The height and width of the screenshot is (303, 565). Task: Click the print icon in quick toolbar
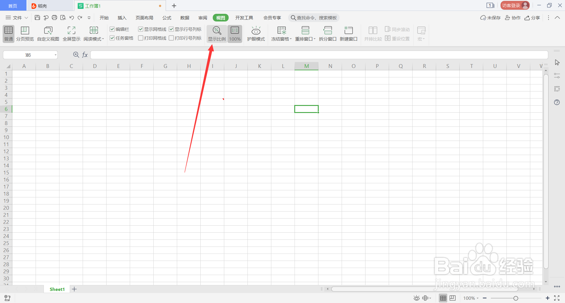(x=54, y=18)
